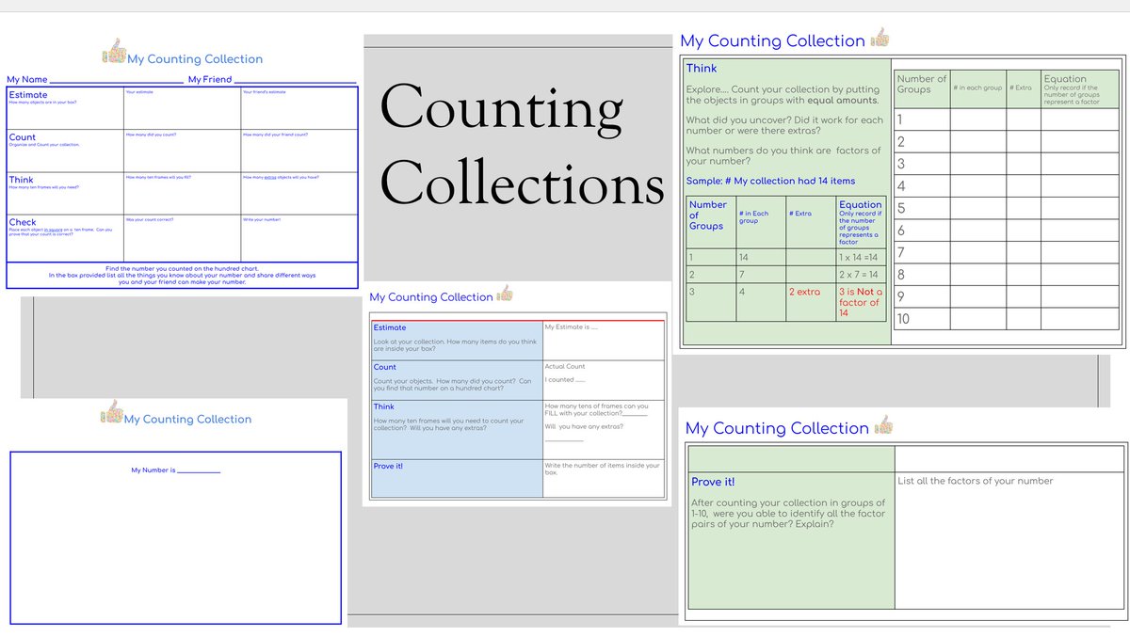Screen dimensions: 1130x637
Task: Select the Count heading in the My Name worksheet
Action: point(23,137)
